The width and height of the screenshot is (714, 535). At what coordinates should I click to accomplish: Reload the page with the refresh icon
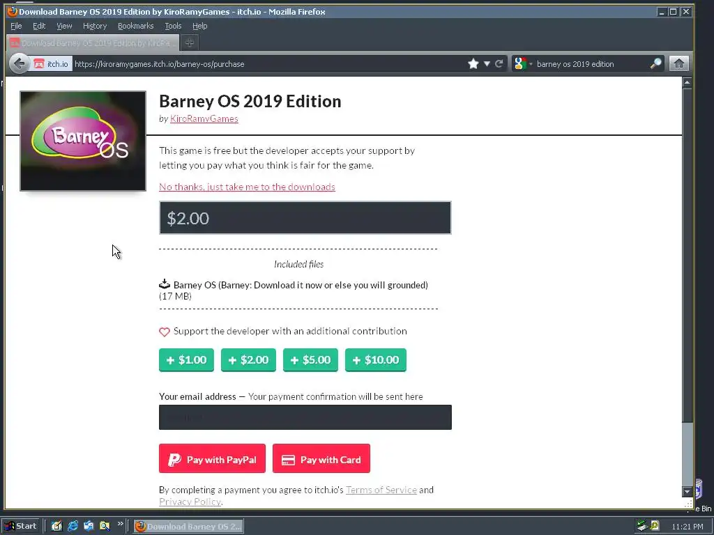click(499, 63)
